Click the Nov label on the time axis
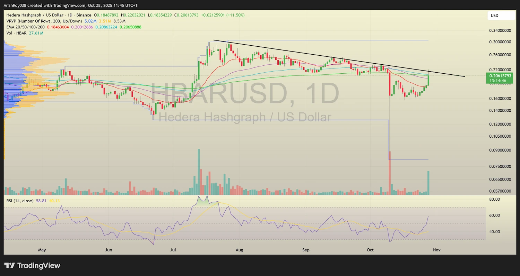Image resolution: width=520 pixels, height=276 pixels. 436,250
